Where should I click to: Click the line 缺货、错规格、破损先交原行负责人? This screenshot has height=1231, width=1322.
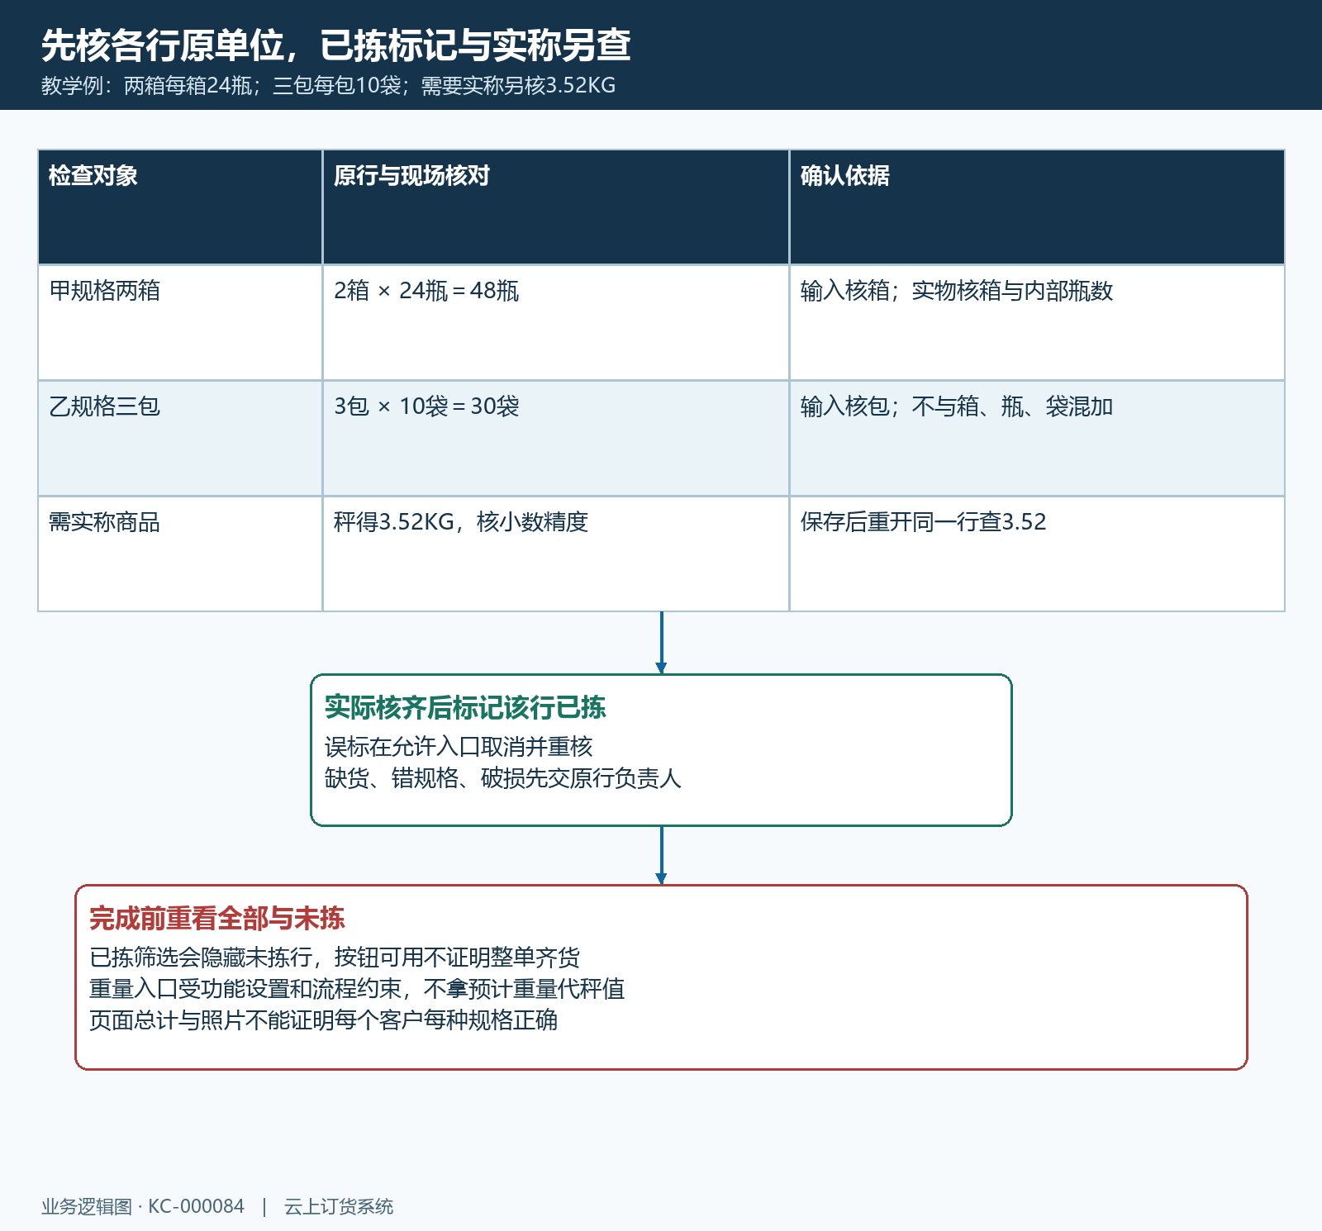click(x=503, y=778)
